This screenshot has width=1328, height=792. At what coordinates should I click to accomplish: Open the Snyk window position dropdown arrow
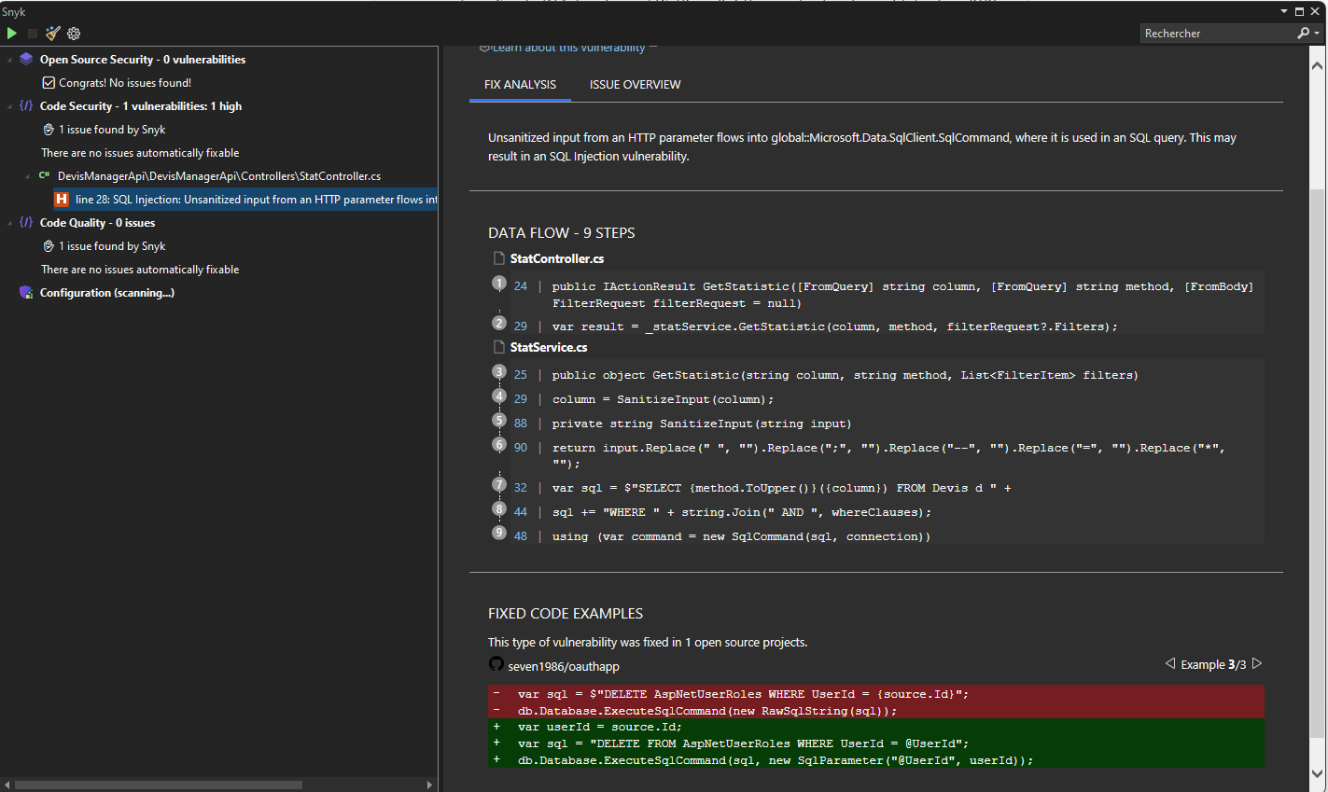click(x=1284, y=11)
